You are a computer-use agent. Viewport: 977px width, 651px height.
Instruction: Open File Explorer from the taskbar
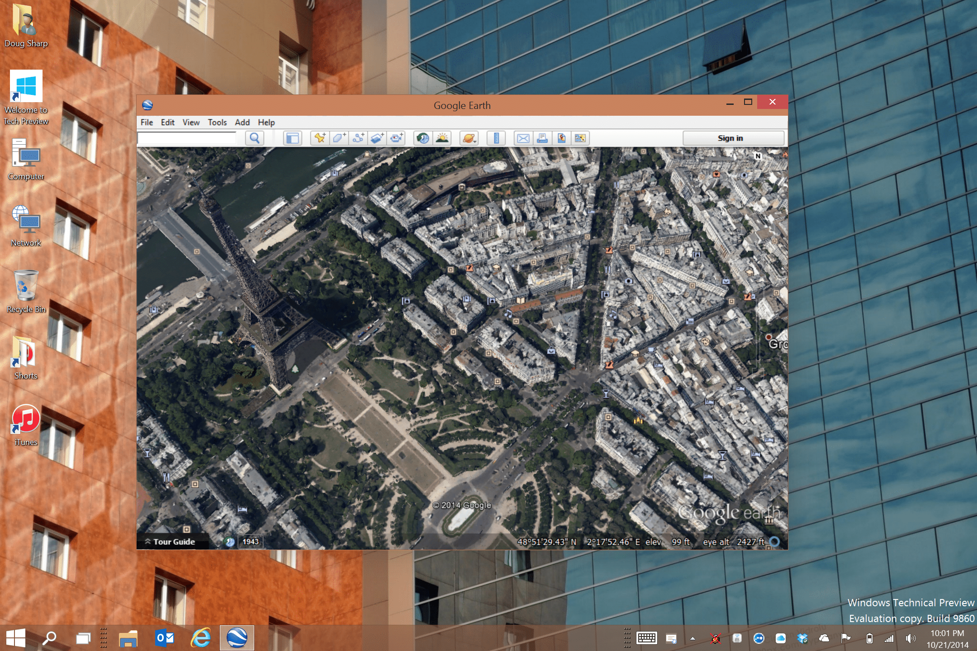tap(128, 638)
